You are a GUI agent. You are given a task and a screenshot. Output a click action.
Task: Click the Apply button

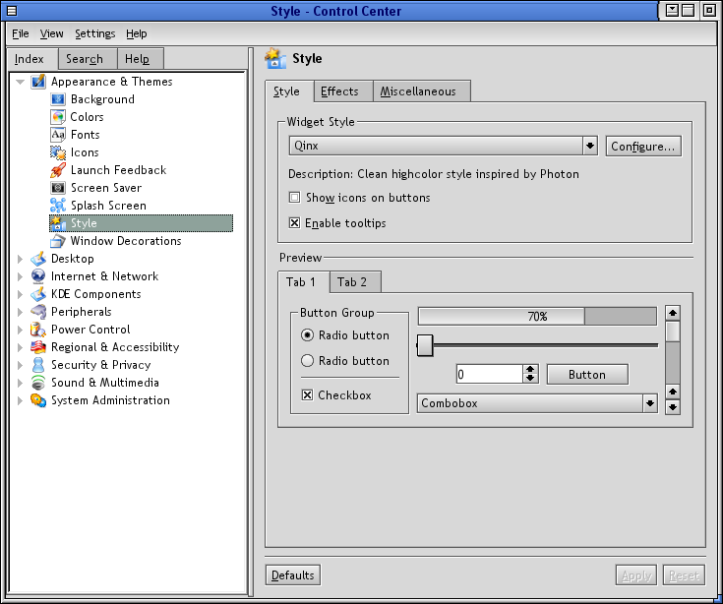coord(636,574)
